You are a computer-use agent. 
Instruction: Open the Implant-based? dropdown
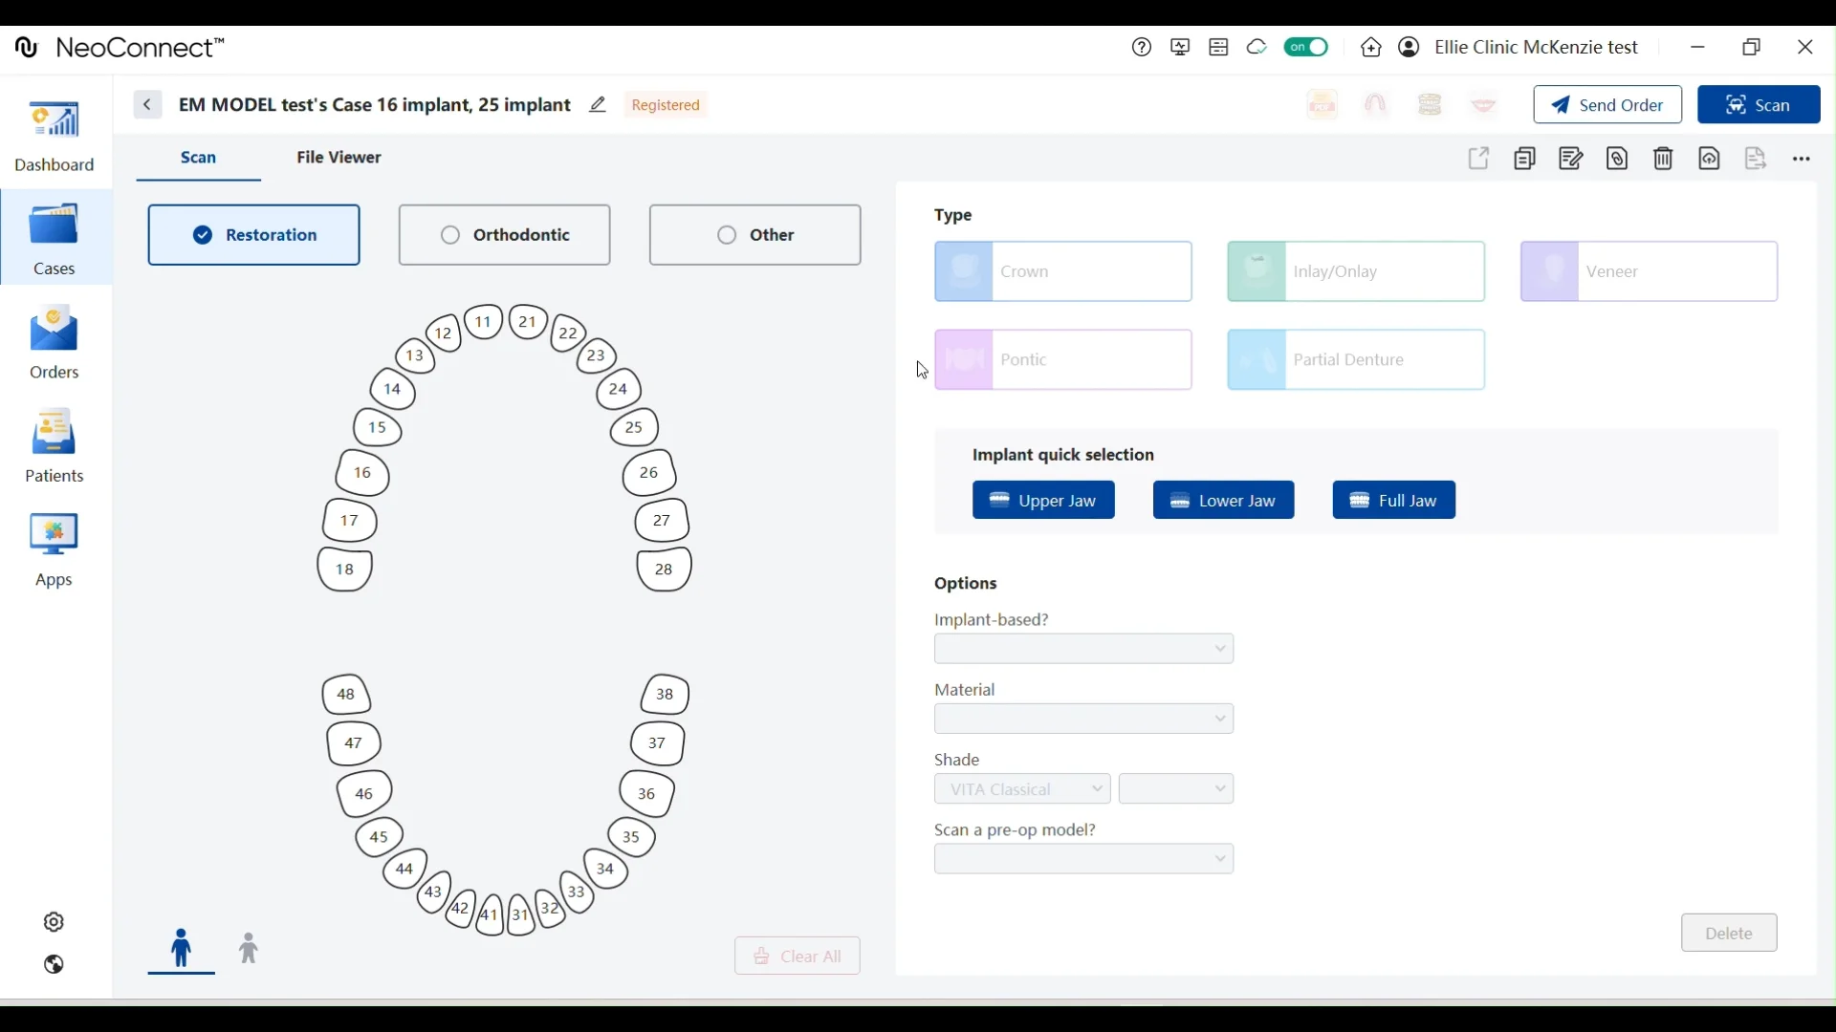tap(1083, 649)
